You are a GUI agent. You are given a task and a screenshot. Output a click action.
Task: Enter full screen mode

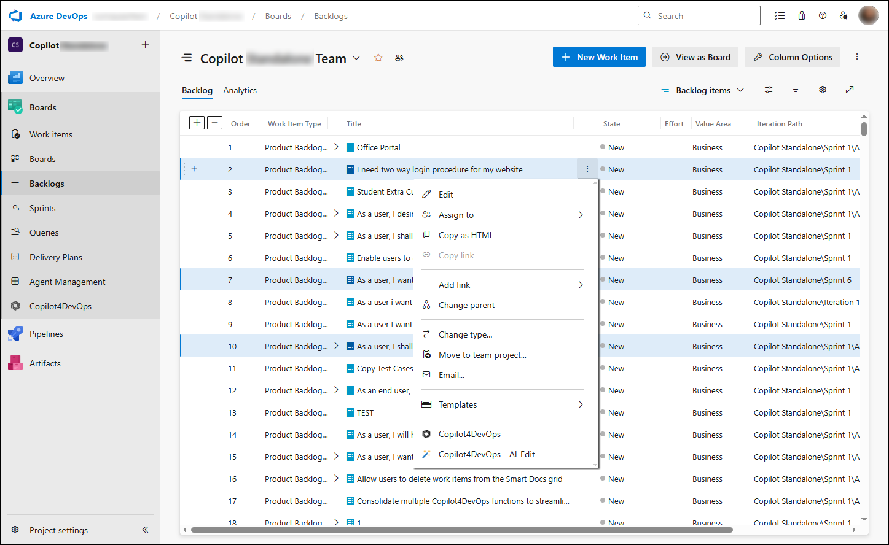click(x=850, y=90)
